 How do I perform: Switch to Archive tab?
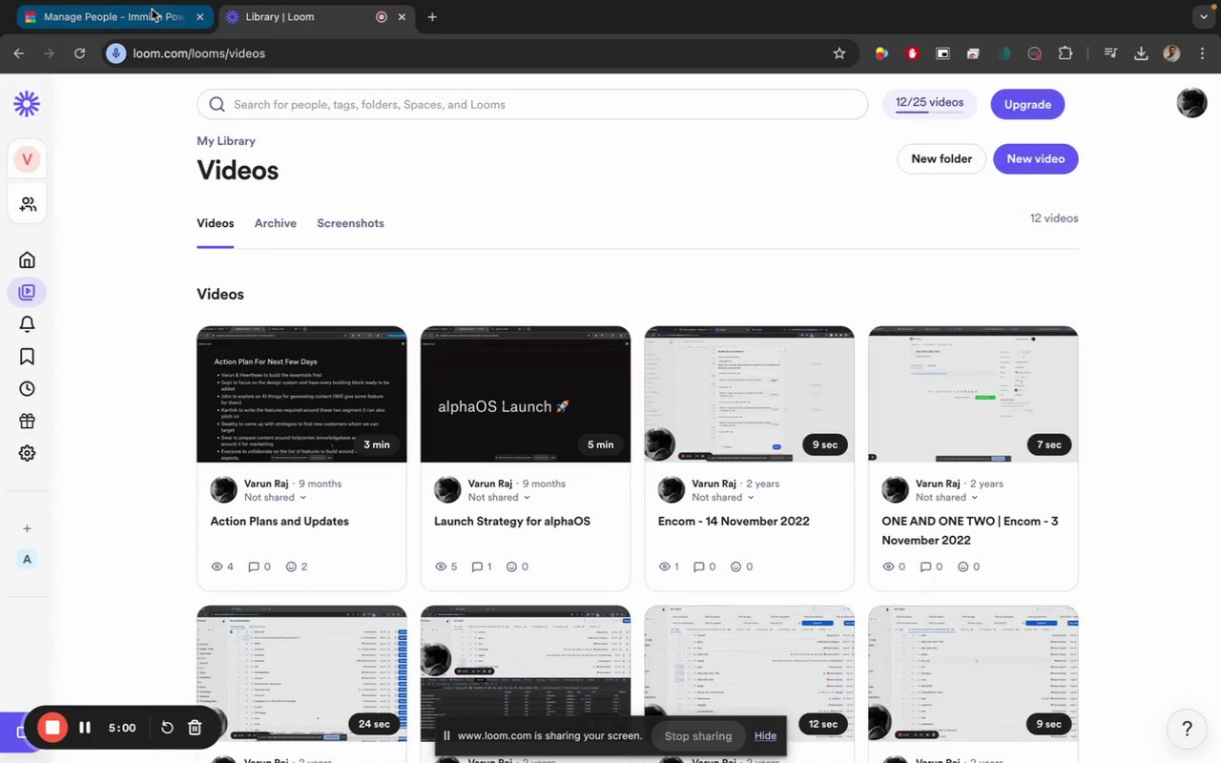click(x=276, y=223)
